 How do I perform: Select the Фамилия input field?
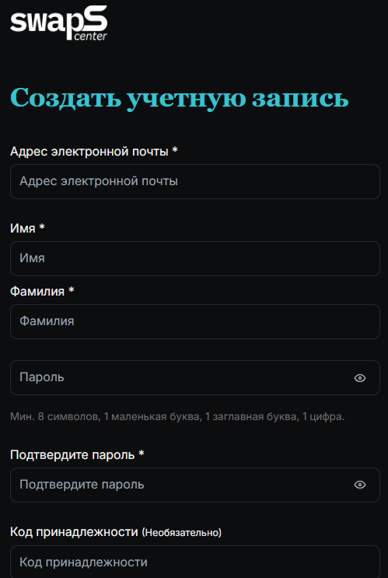[195, 321]
